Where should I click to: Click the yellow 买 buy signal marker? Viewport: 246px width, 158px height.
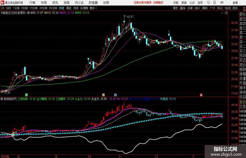click(x=16, y=133)
